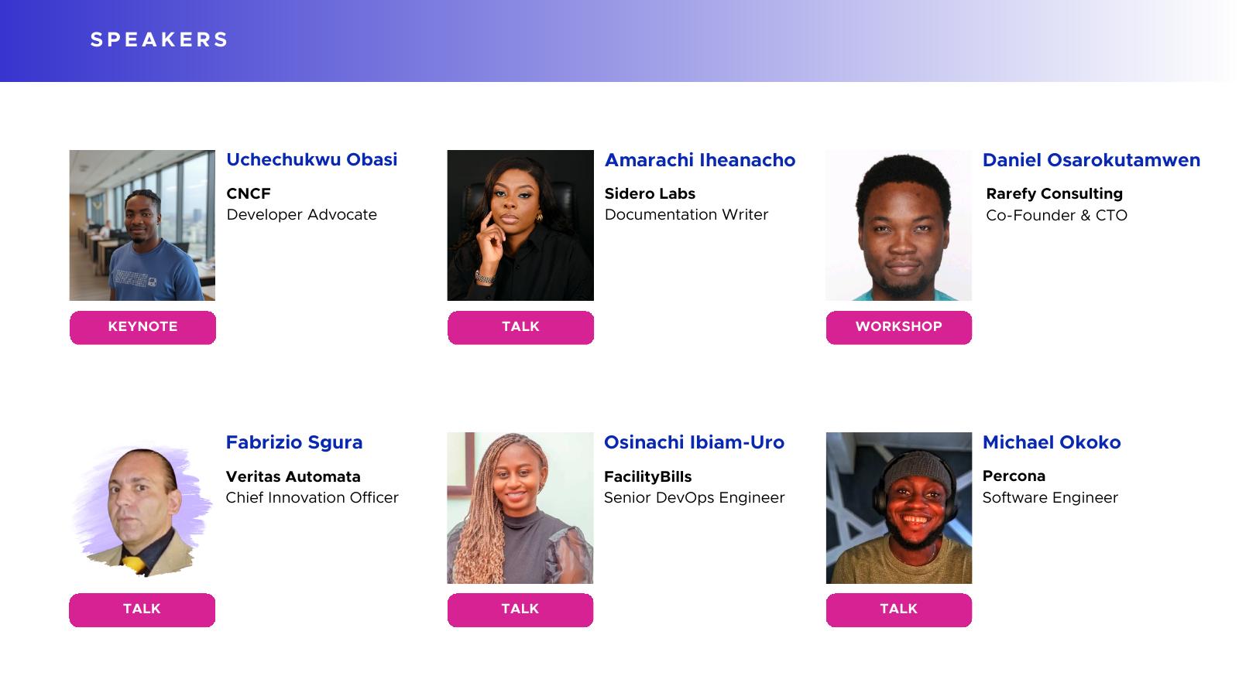Viewport: 1239px width, 696px height.
Task: Select the TALK button under Osinachi Ibiam-Uro
Action: [520, 609]
